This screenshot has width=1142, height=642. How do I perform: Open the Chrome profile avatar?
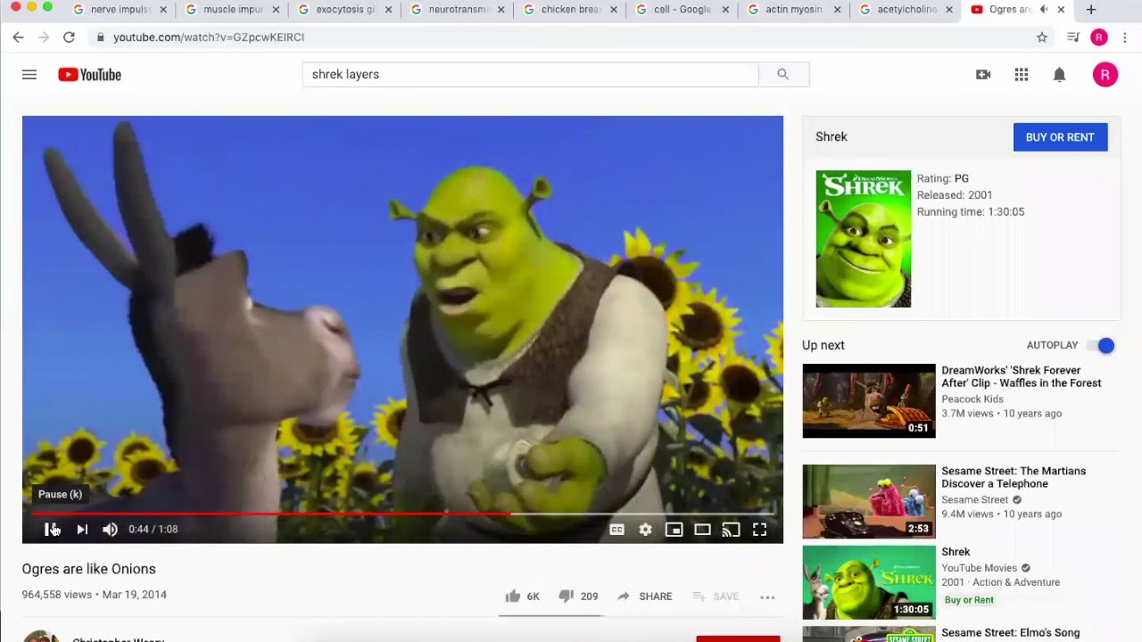1099,37
